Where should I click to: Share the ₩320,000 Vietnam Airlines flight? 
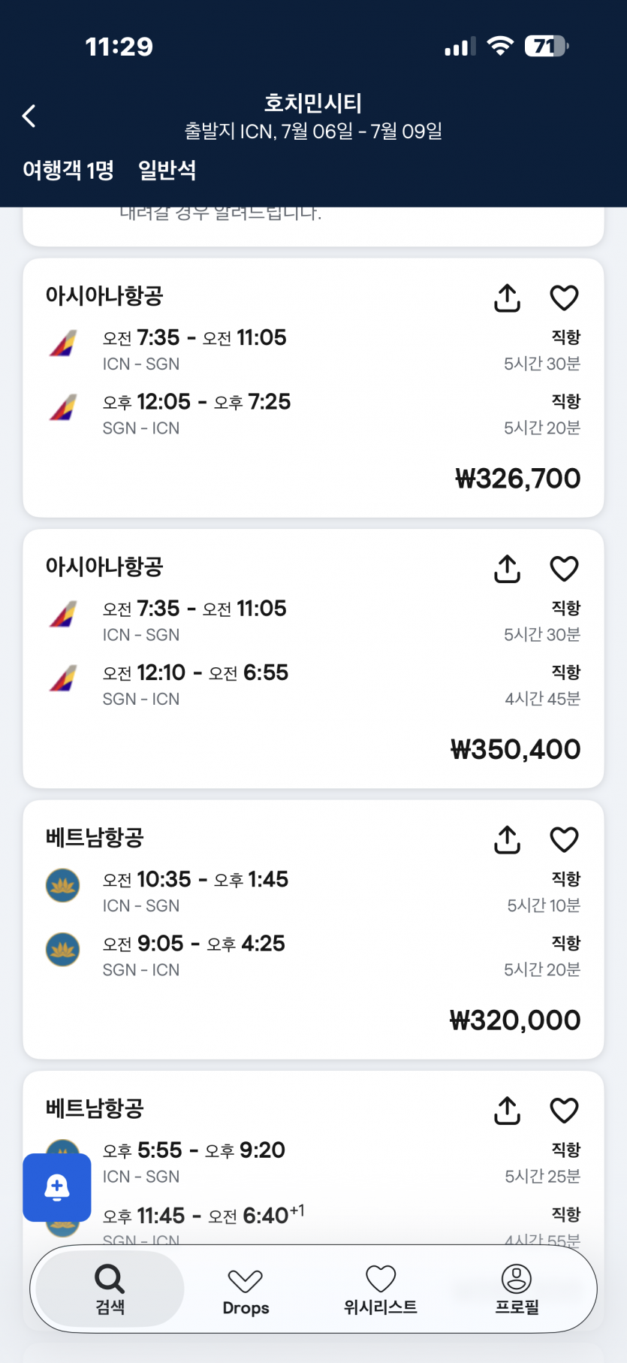coord(507,840)
